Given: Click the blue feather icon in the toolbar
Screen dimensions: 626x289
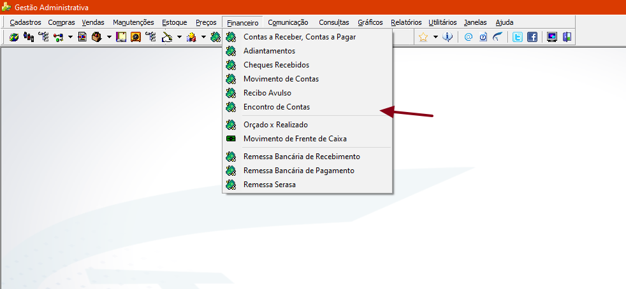Looking at the screenshot, I should pyautogui.click(x=497, y=37).
